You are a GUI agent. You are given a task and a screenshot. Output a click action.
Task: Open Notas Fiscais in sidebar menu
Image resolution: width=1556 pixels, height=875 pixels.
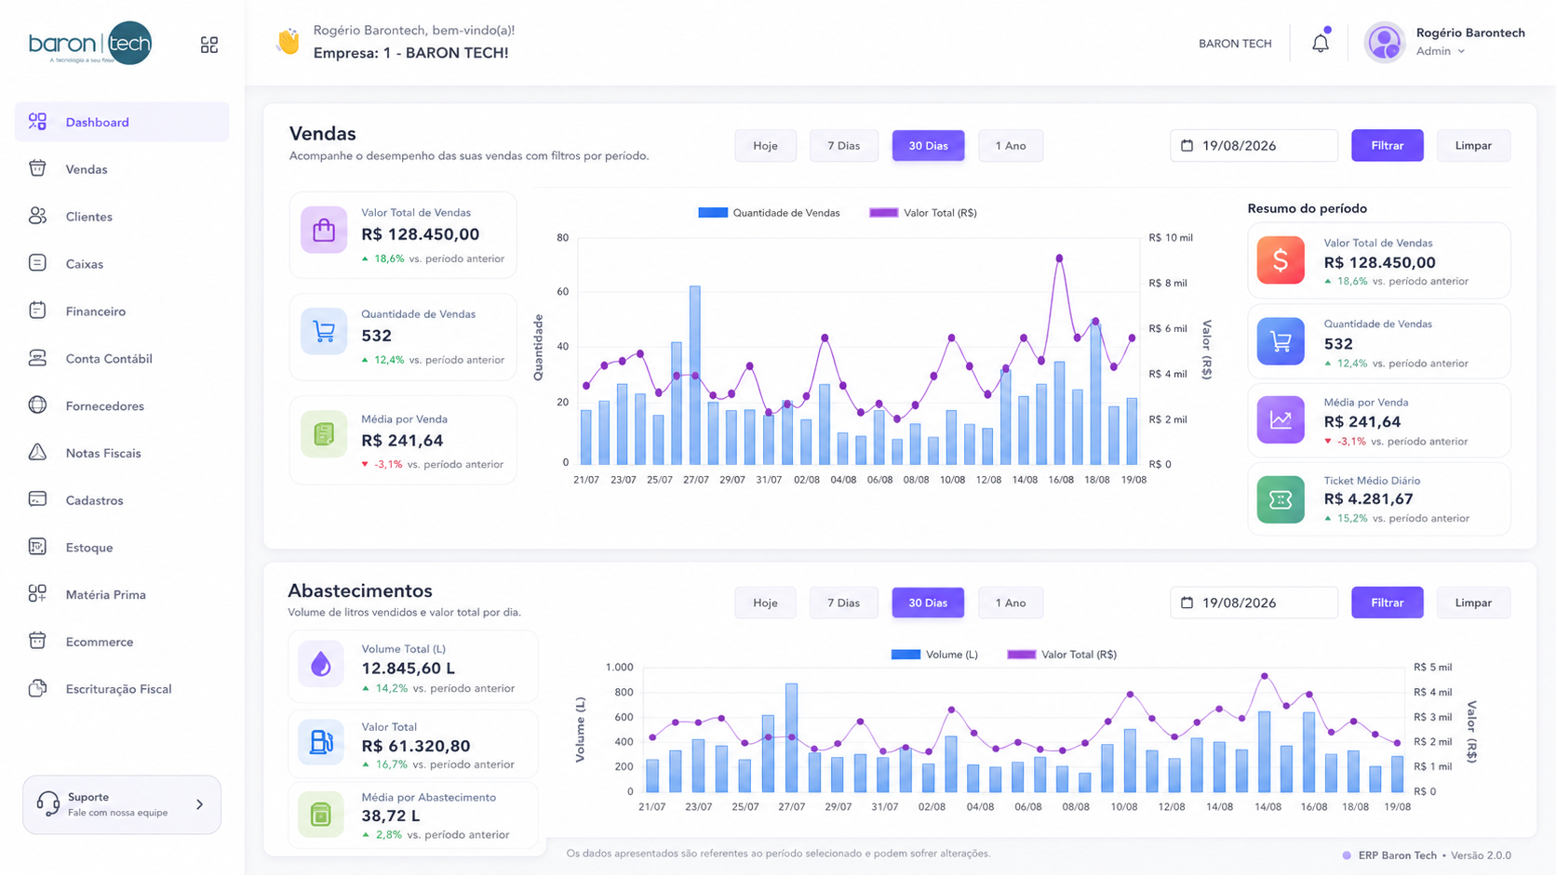click(x=122, y=453)
